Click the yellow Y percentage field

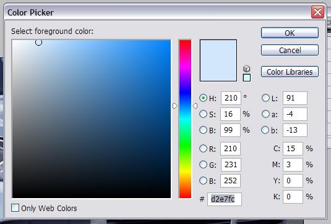click(293, 181)
